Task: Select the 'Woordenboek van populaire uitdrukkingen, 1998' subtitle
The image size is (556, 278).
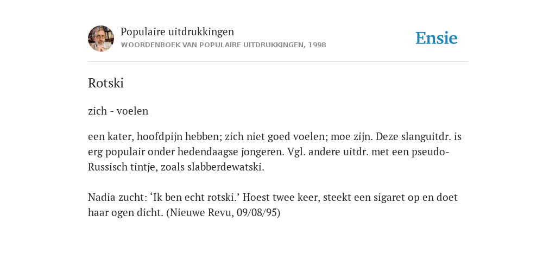Action: pyautogui.click(x=223, y=45)
